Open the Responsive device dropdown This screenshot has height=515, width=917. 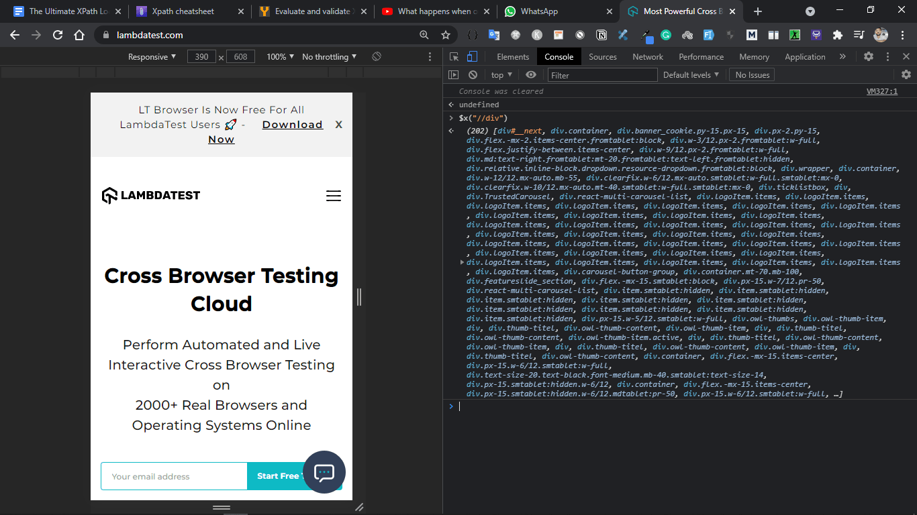[152, 57]
